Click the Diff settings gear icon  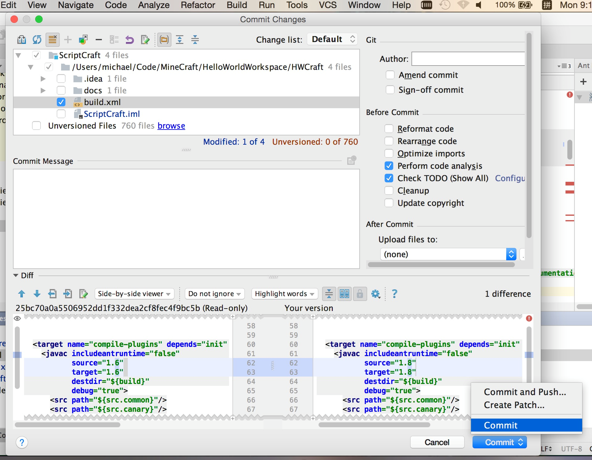(x=376, y=294)
